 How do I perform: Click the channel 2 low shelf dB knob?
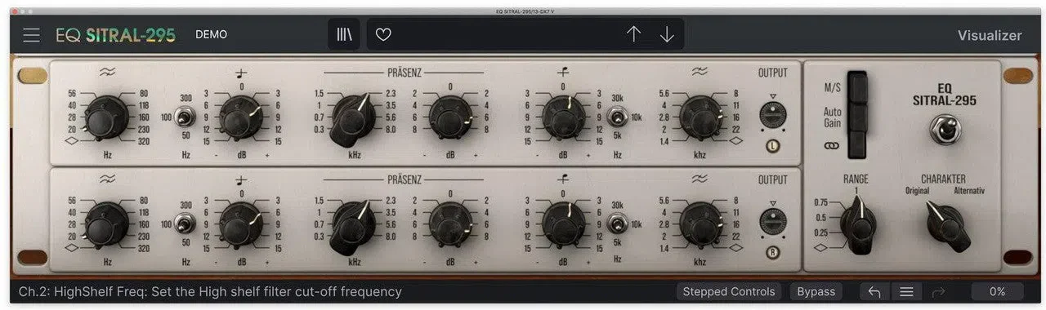point(240,224)
